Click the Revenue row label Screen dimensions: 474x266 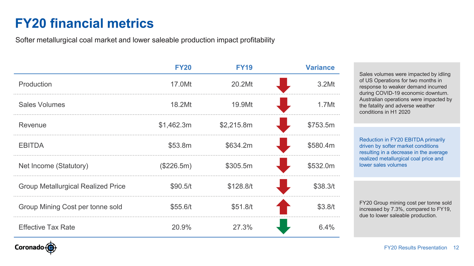[32, 125]
